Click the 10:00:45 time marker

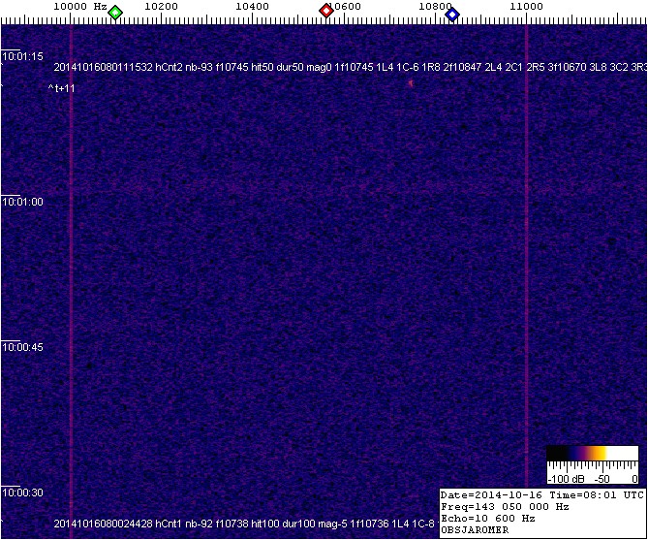(22, 347)
